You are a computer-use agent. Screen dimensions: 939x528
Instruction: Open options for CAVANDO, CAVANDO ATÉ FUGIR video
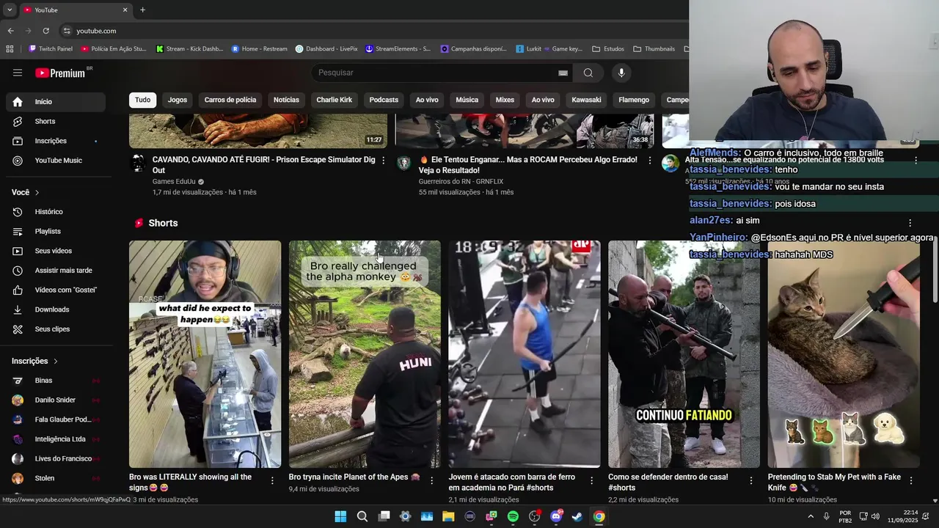pos(383,160)
